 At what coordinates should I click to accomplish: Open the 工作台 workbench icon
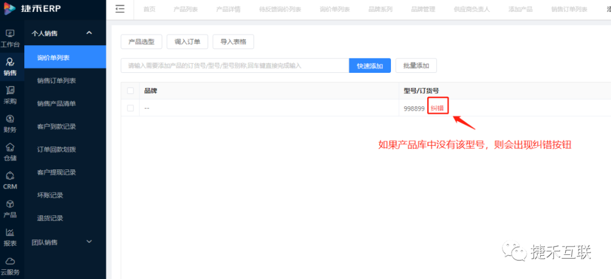click(10, 38)
